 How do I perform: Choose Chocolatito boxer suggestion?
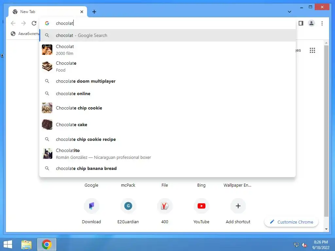pyautogui.click(x=167, y=154)
